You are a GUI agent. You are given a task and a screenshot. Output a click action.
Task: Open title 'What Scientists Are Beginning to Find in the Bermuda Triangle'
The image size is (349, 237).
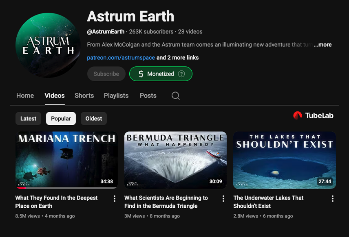click(x=166, y=202)
